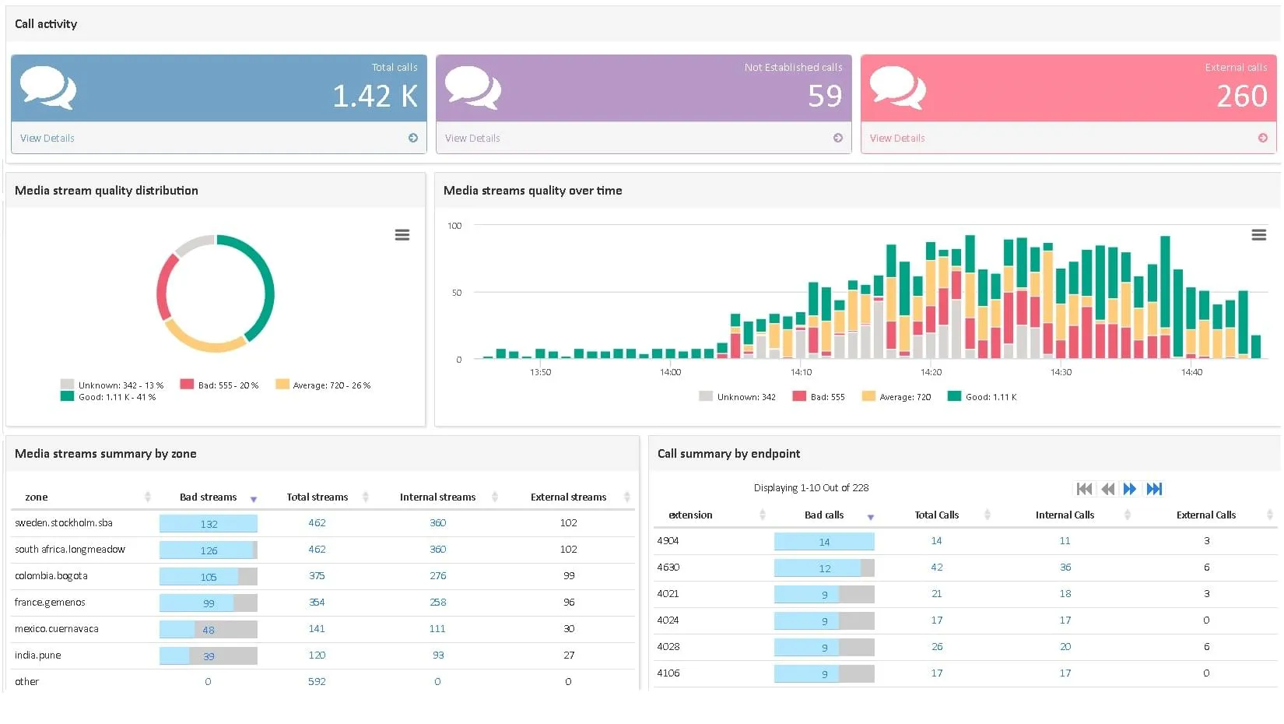Screen dimensions: 1284x724
Task: Jump to the last page of the endpoint table
Action: (1155, 489)
